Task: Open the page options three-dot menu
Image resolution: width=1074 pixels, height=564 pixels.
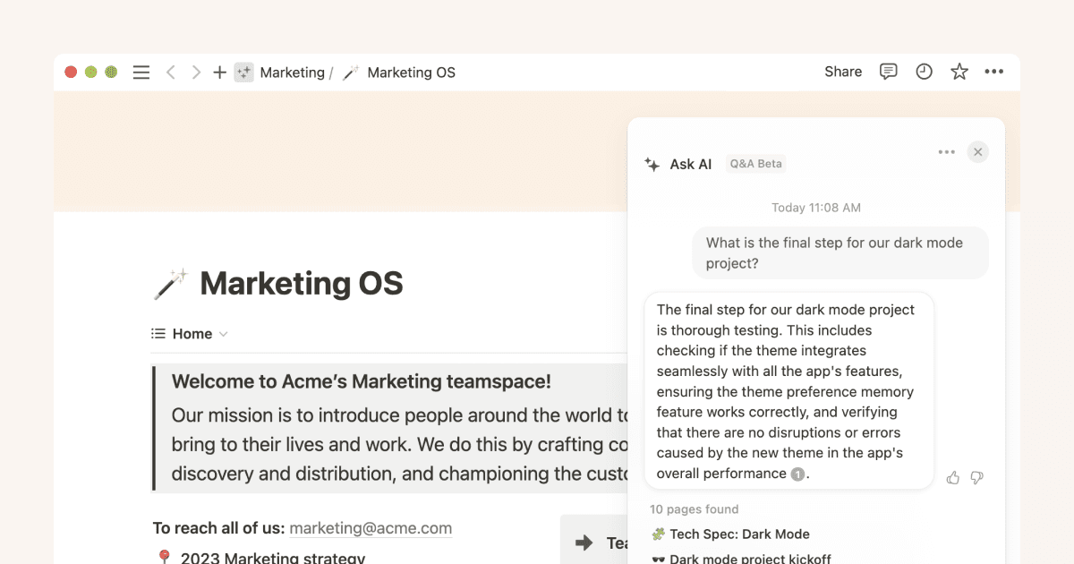Action: (x=995, y=72)
